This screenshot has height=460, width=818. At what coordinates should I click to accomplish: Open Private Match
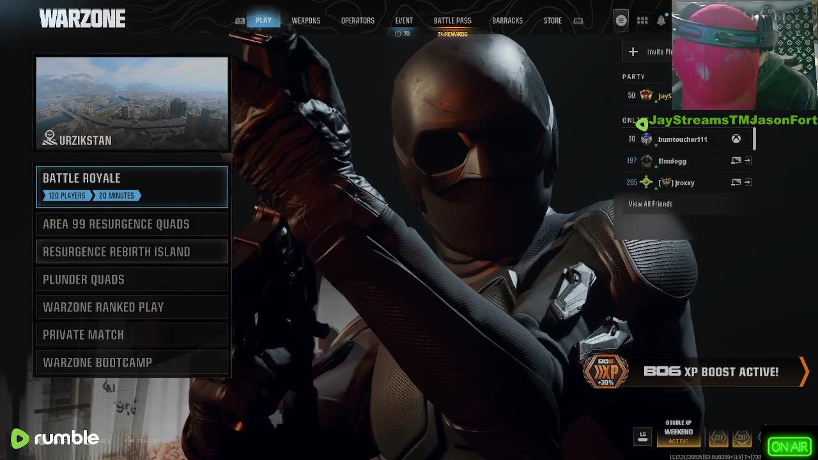pyautogui.click(x=132, y=335)
